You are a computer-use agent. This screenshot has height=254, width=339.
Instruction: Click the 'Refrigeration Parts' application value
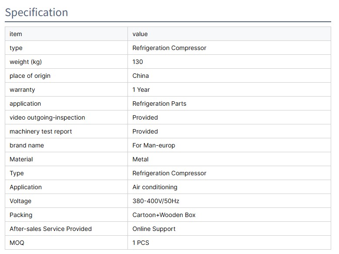click(159, 104)
